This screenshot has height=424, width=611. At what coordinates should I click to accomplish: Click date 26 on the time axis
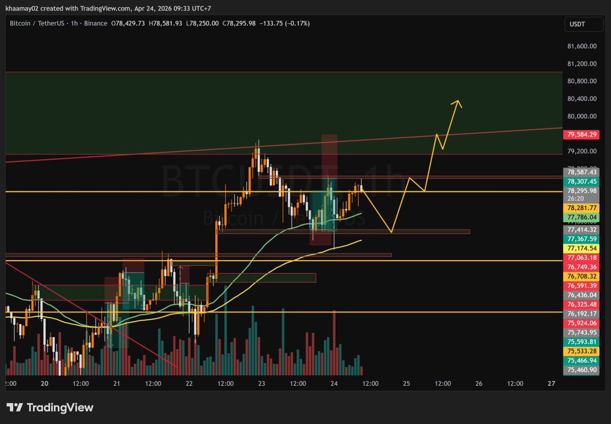pyautogui.click(x=479, y=383)
